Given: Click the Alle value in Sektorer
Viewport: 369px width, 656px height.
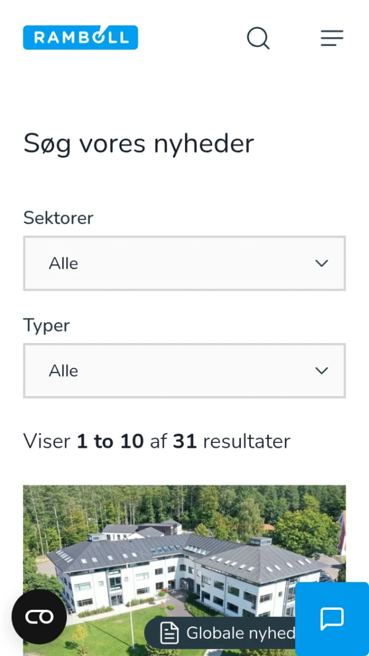Looking at the screenshot, I should tap(63, 264).
